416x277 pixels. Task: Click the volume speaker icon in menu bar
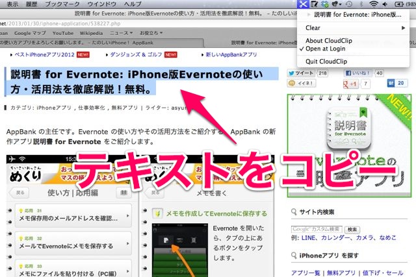(385, 4)
